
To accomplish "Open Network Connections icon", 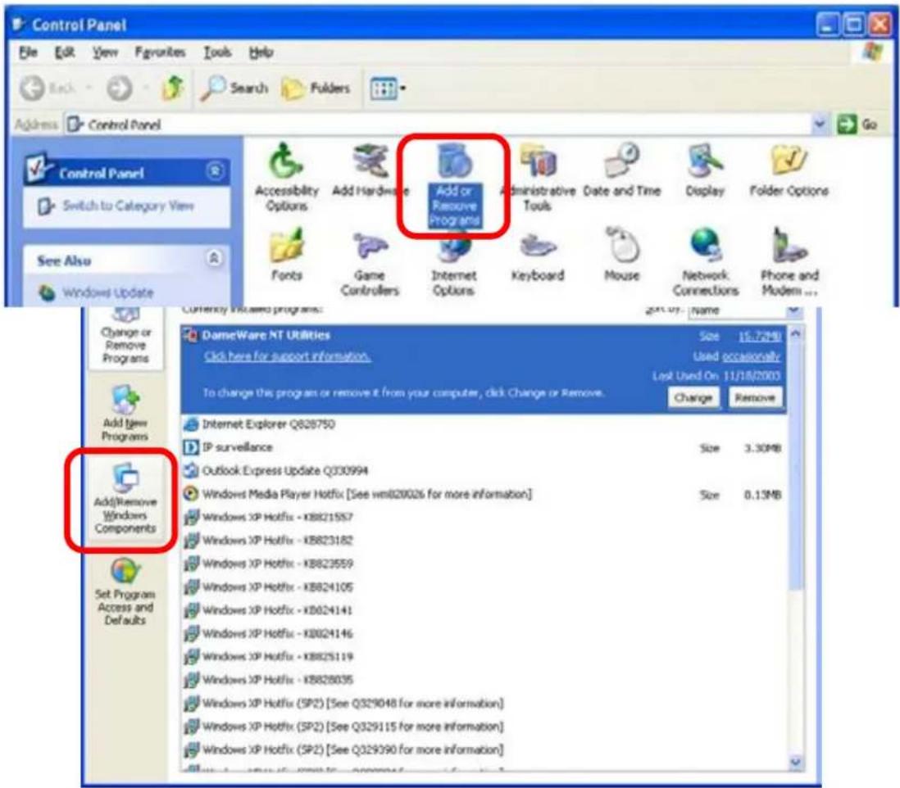I will 706,261.
